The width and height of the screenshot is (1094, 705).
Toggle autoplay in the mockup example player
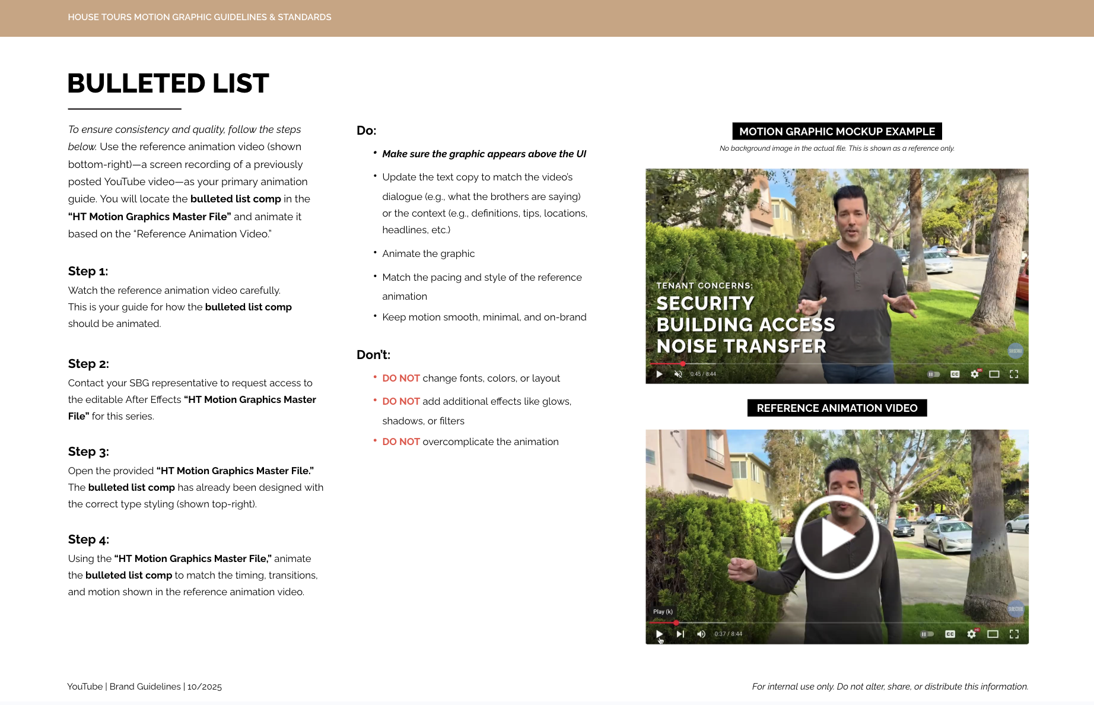933,374
